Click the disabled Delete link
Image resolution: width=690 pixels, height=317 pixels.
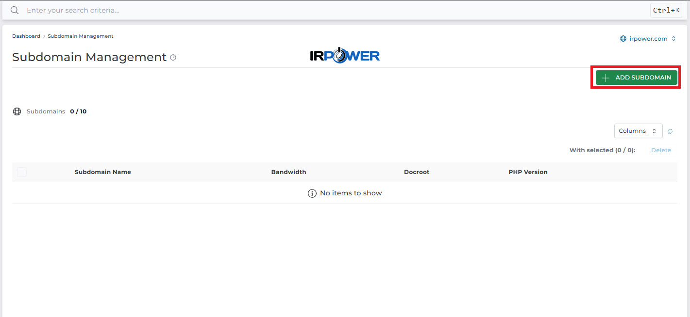(661, 150)
